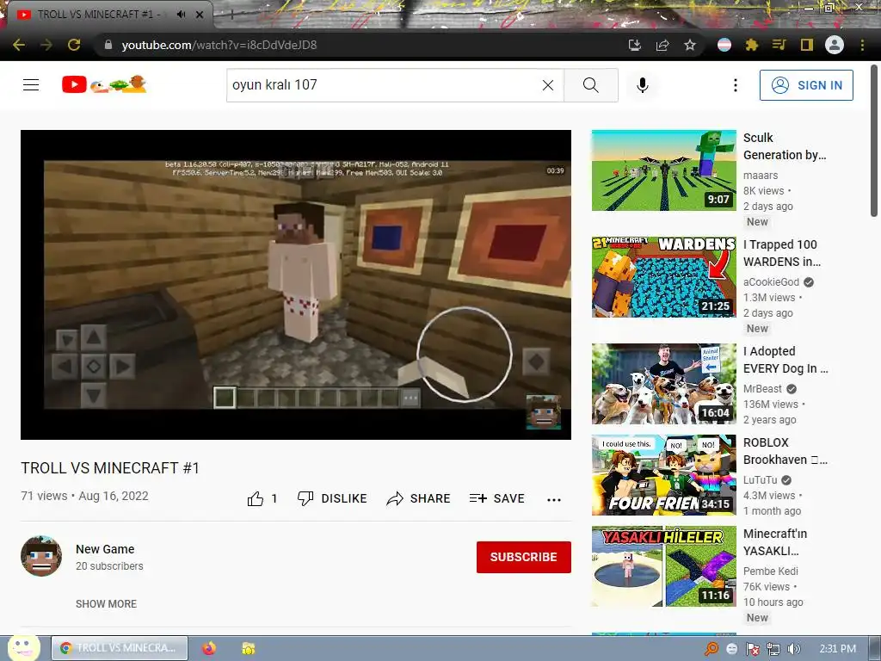Click SHARE under the video
This screenshot has height=661, width=881.
pyautogui.click(x=419, y=498)
